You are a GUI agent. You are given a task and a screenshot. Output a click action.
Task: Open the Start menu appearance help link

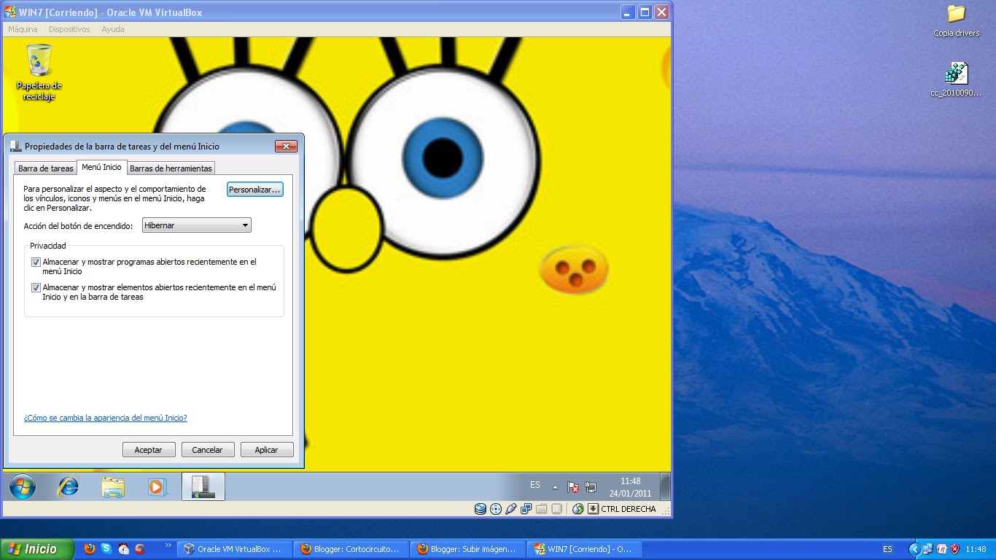click(105, 418)
